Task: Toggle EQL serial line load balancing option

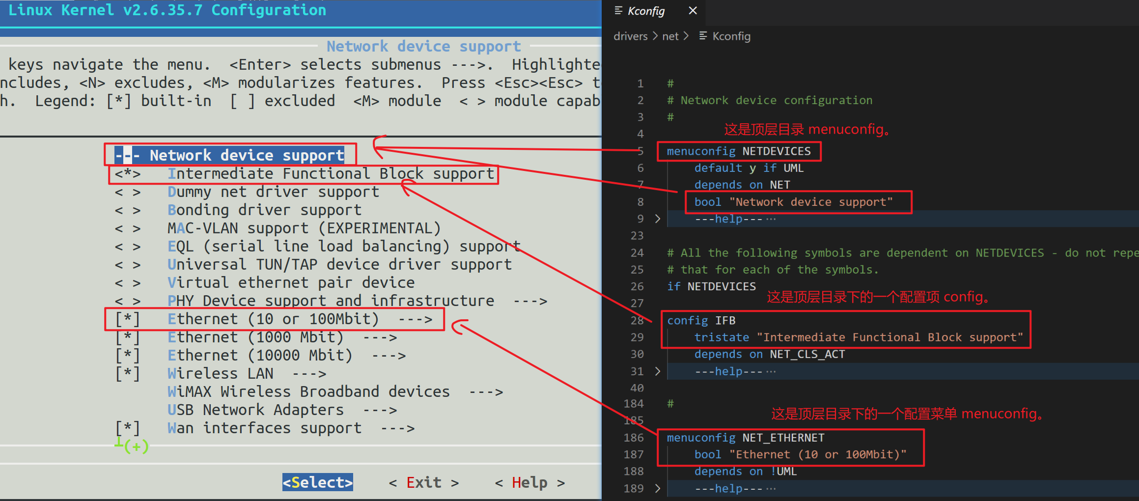Action: (128, 247)
